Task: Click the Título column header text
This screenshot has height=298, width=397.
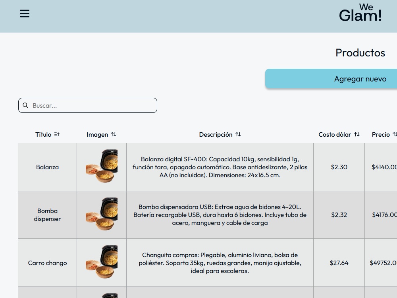Action: tap(43, 135)
